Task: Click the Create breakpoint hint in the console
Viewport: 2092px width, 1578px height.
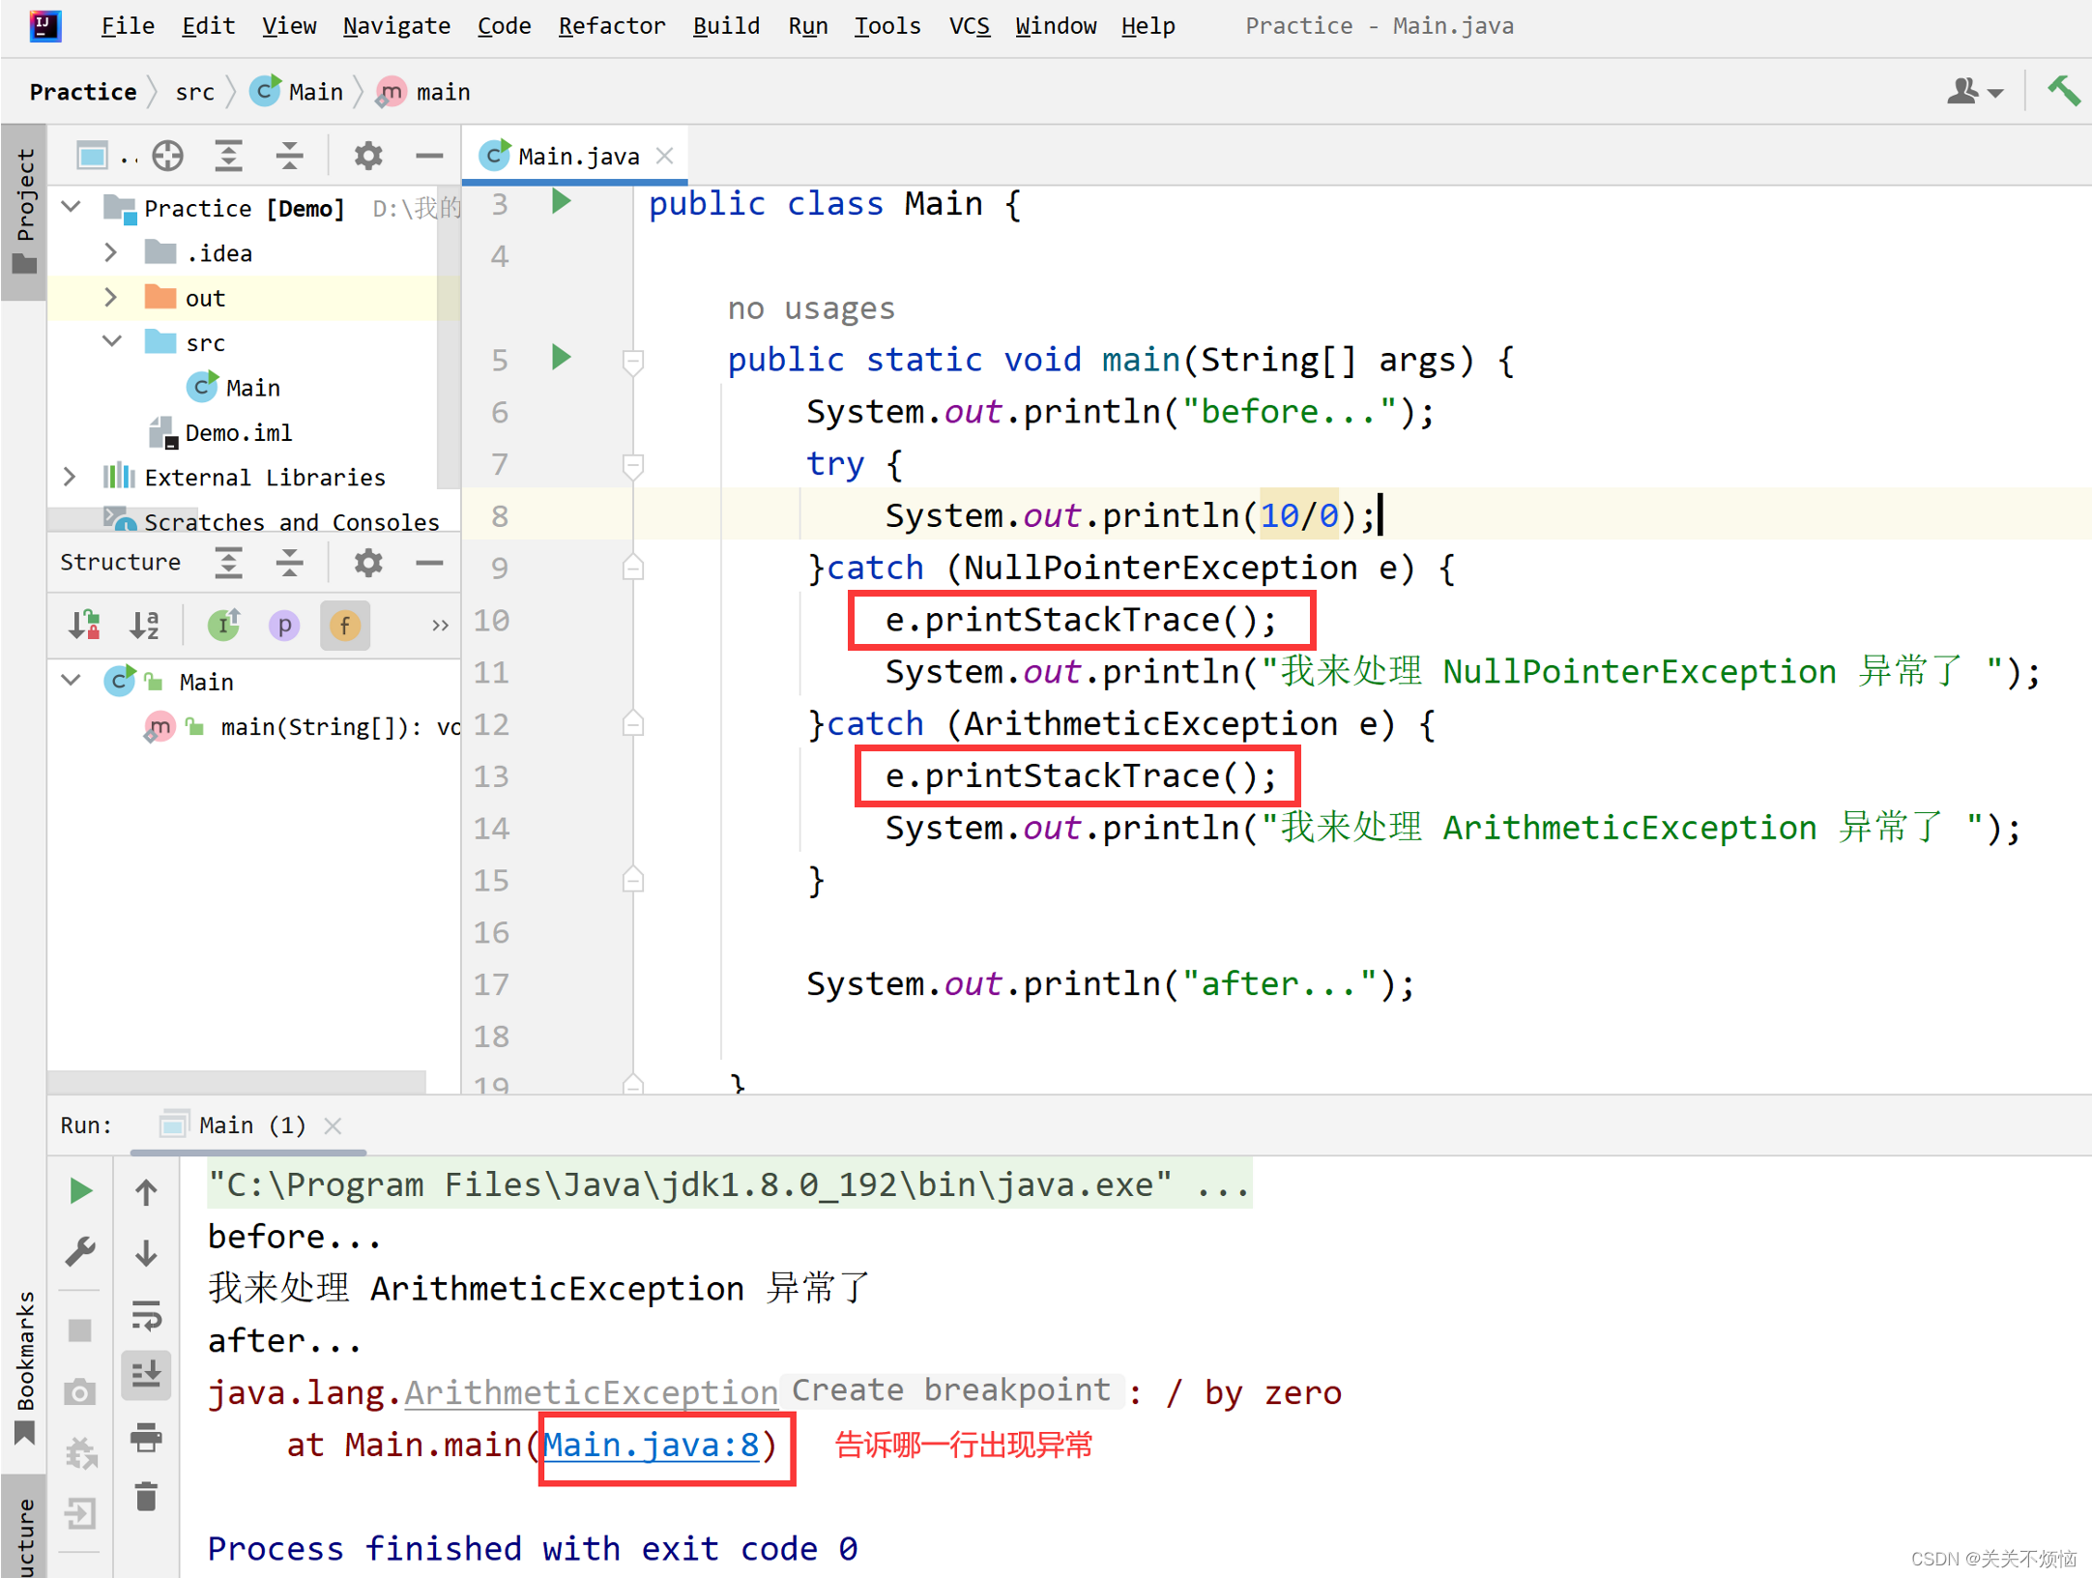Action: [x=950, y=1390]
